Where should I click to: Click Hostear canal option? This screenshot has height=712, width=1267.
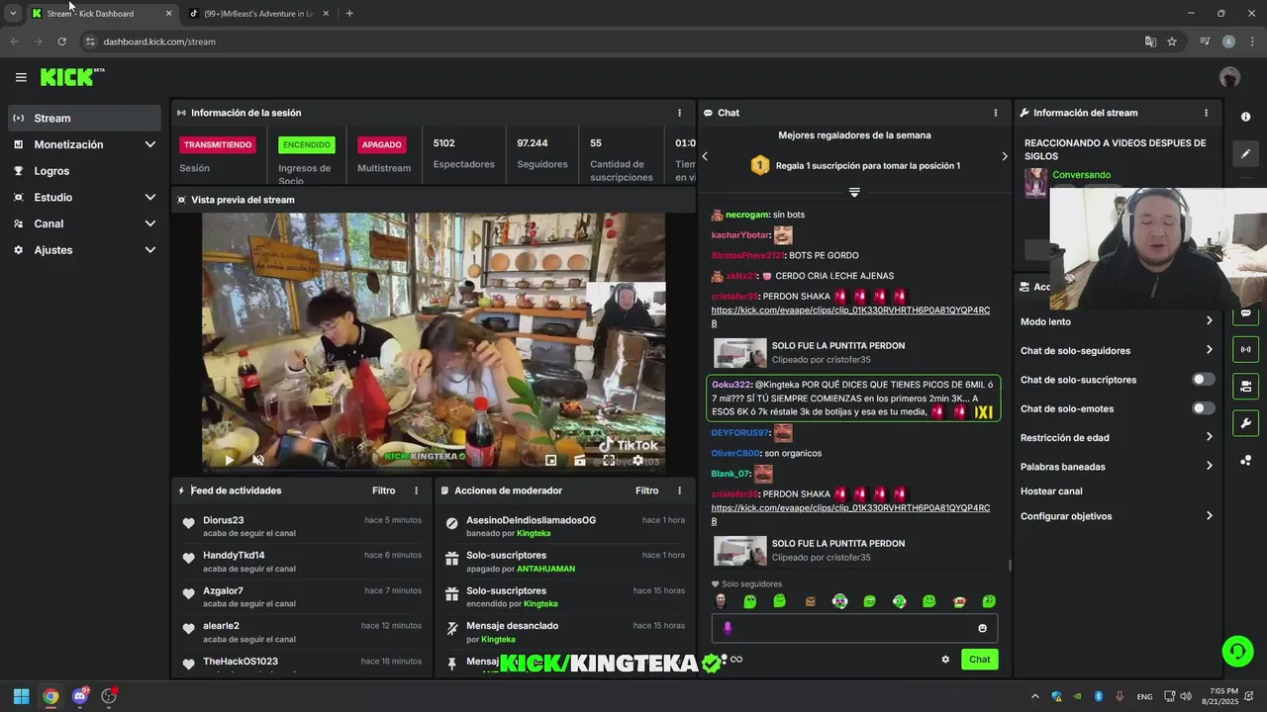point(1051,491)
